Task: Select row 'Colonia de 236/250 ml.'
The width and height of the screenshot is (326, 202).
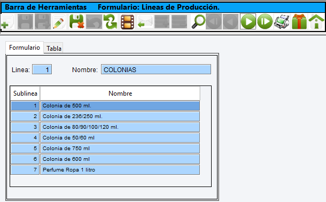Action: [x=120, y=116]
